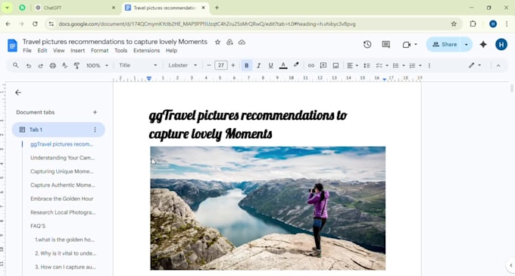The width and height of the screenshot is (515, 276).
Task: Toggle underline formatting
Action: 270,65
